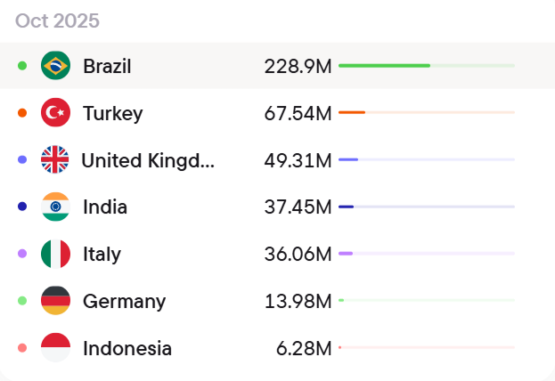Select the truncated United Kingdom label
The height and width of the screenshot is (381, 555).
pyautogui.click(x=148, y=160)
